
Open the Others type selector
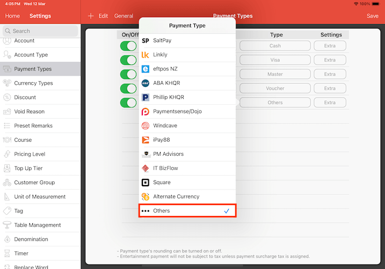pos(275,103)
